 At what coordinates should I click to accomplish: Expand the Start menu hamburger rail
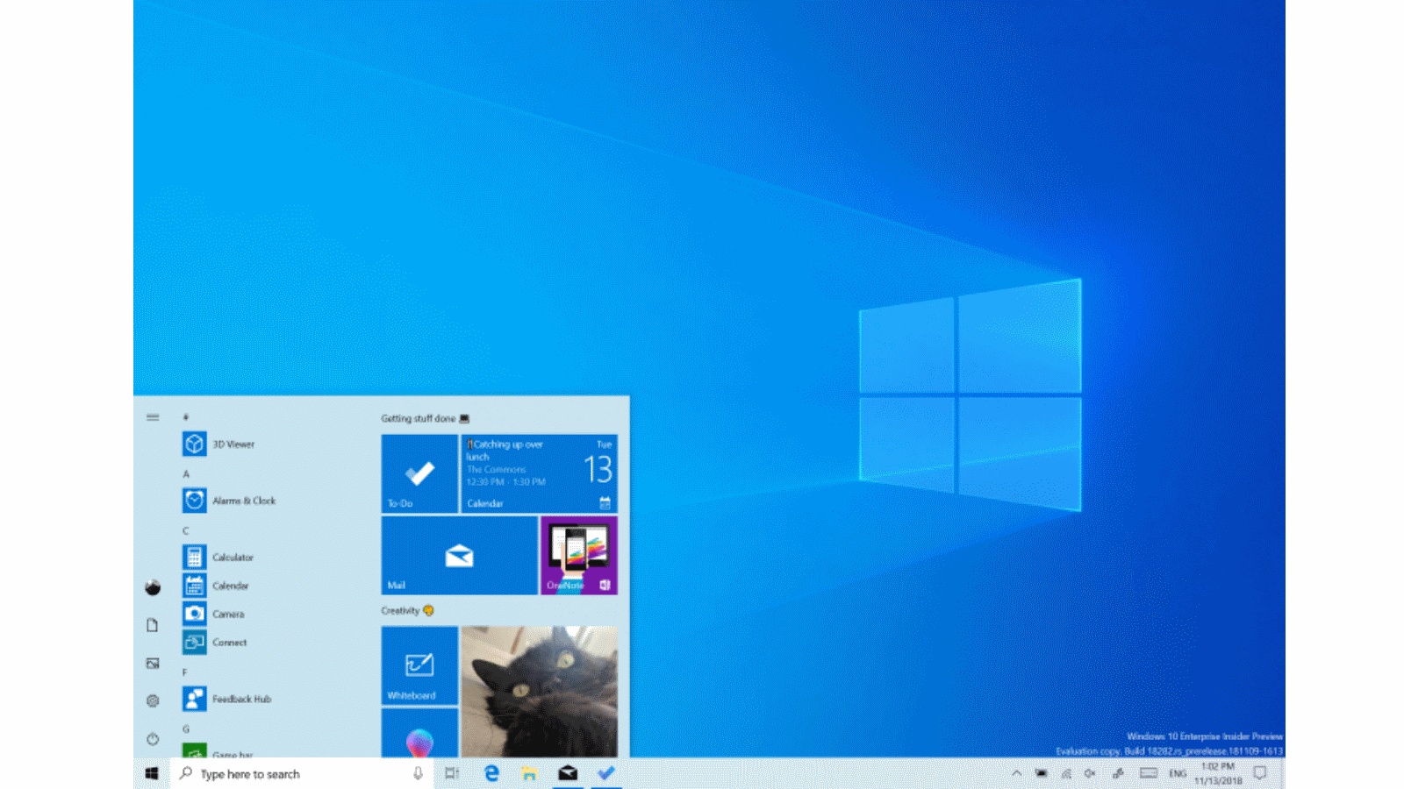[x=154, y=417]
